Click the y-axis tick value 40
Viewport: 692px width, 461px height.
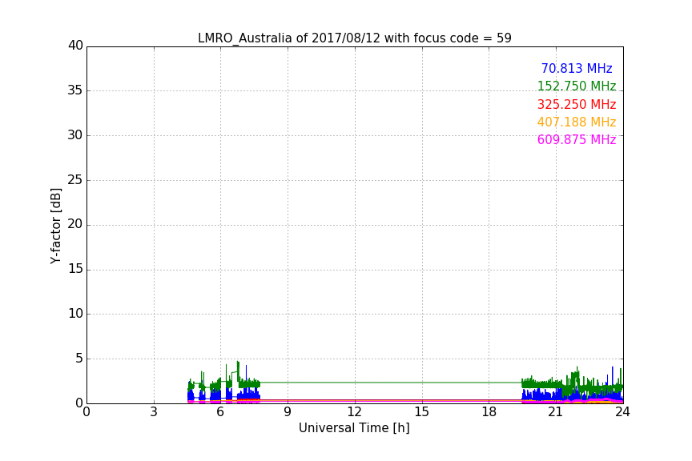tap(75, 46)
